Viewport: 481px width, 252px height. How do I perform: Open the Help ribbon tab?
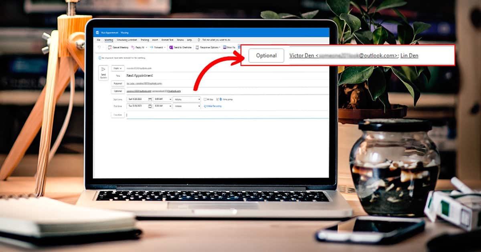pos(190,40)
